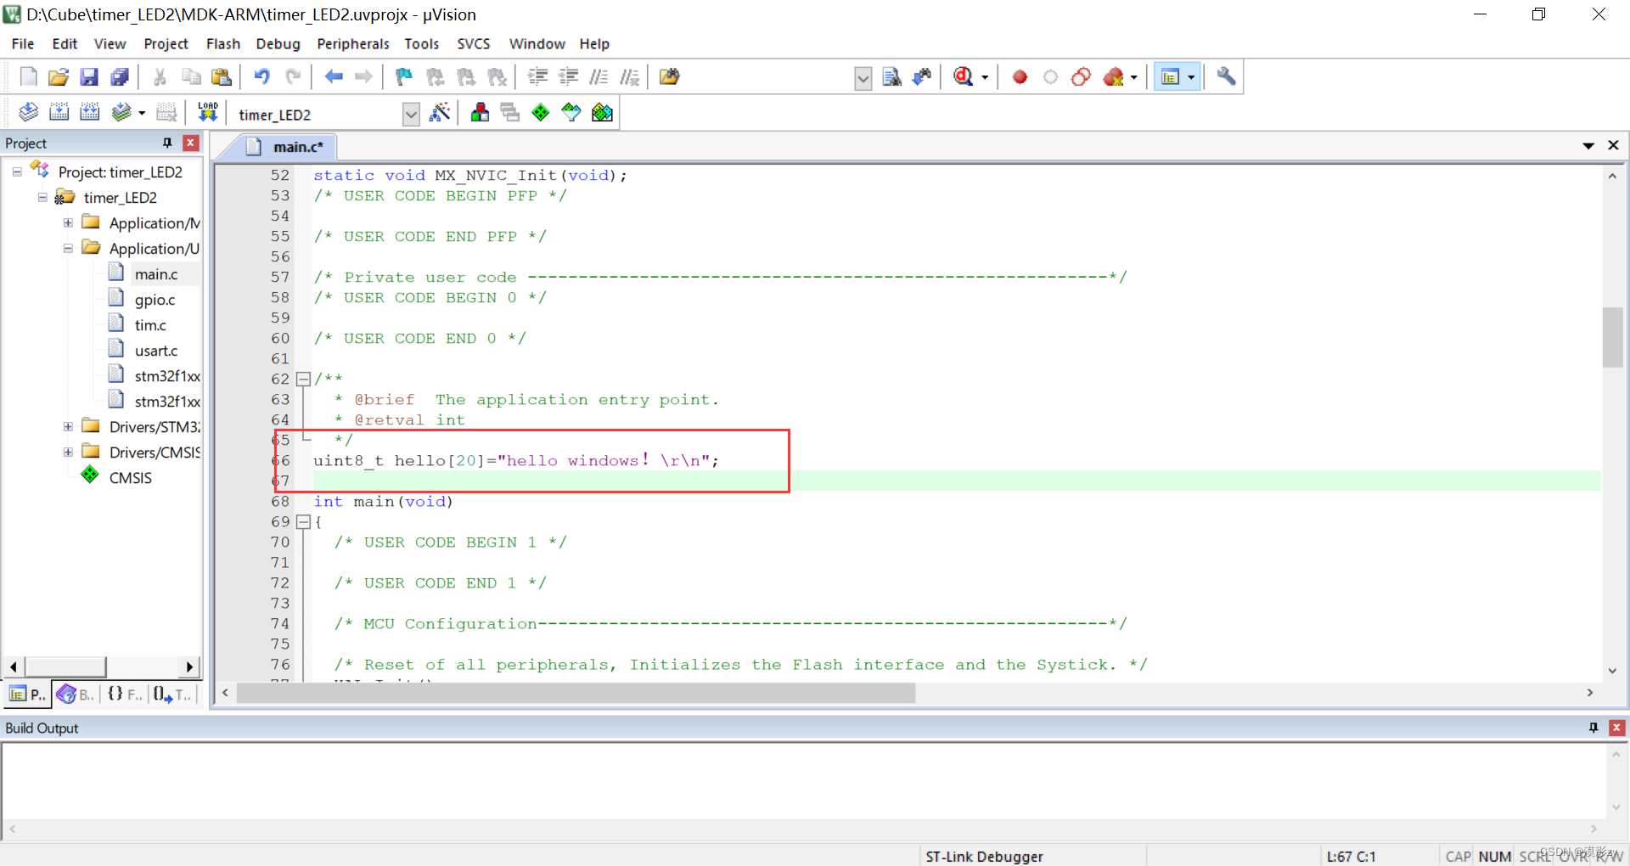Expand the Application/MDK-ARM folder
The height and width of the screenshot is (866, 1630).
coord(68,222)
